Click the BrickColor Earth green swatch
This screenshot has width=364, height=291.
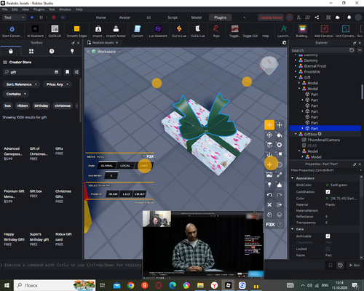click(x=328, y=185)
